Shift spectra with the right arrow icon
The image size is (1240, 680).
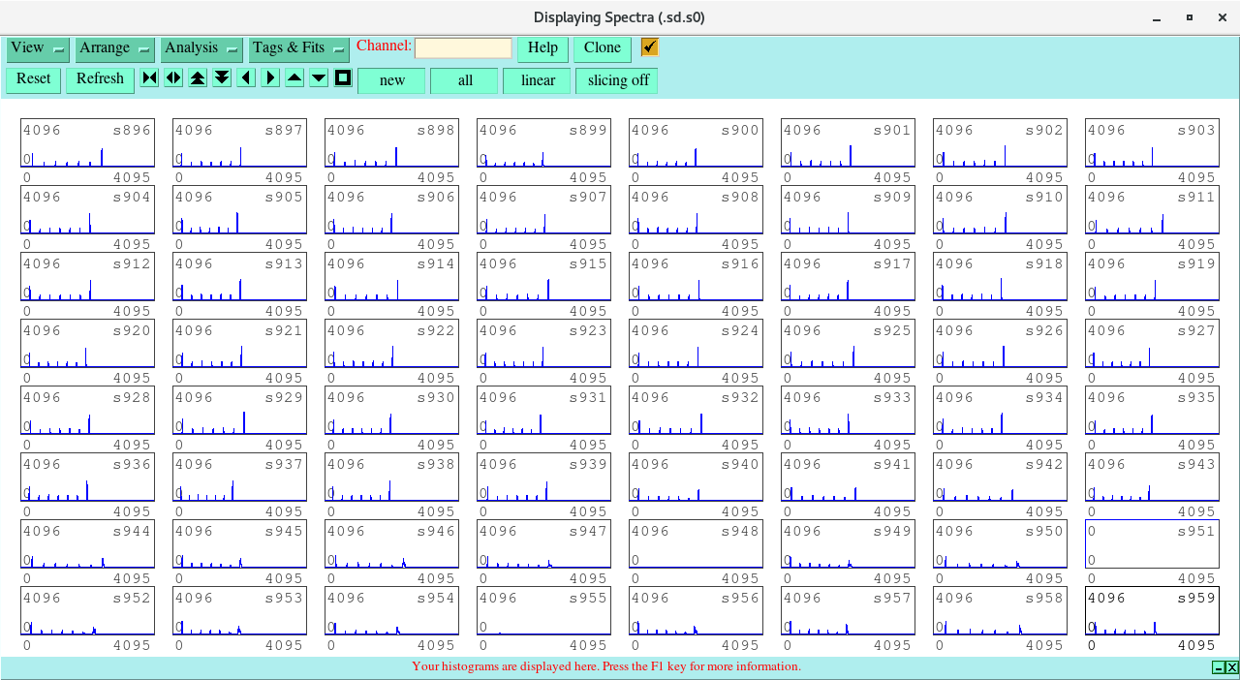(270, 78)
